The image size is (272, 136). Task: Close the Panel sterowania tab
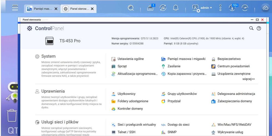coord(92,9)
